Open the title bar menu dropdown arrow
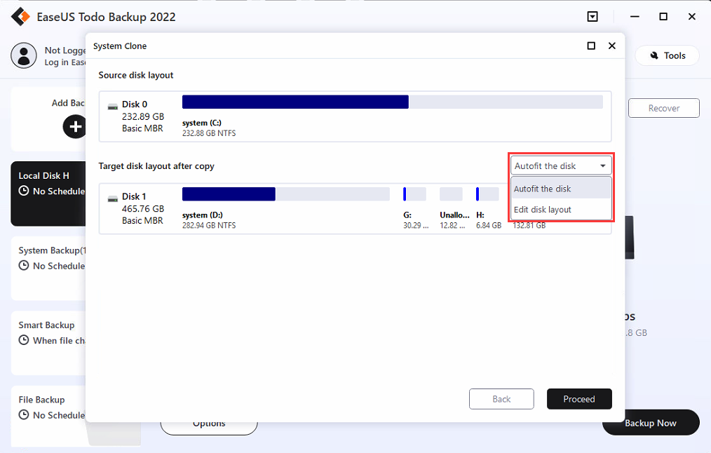This screenshot has width=711, height=453. pos(592,15)
